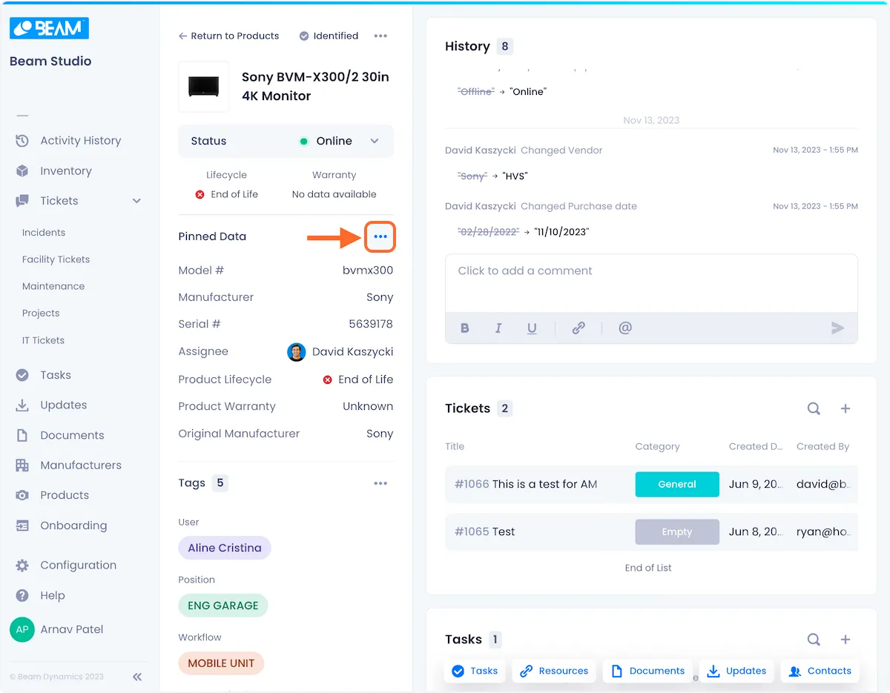This screenshot has width=890, height=693.
Task: Open Help question mark icon
Action: 22,595
